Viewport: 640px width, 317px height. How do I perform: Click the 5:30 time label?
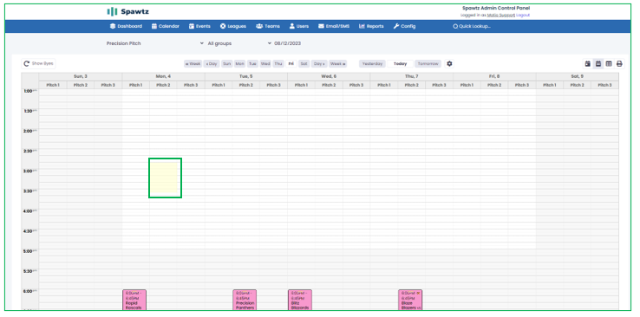(30, 271)
